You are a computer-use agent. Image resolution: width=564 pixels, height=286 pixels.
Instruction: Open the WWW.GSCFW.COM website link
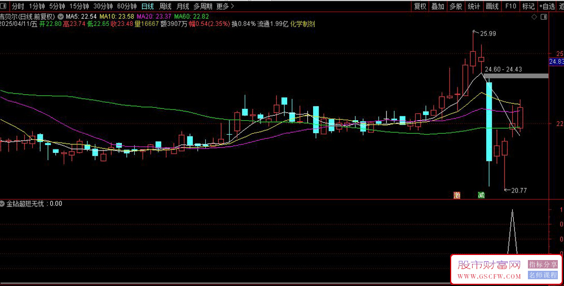[x=489, y=276]
